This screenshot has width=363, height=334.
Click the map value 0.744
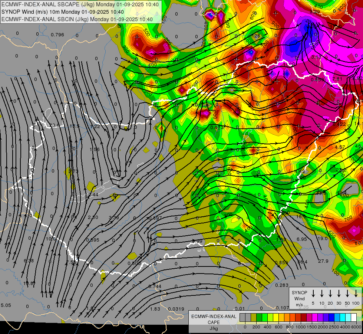[x=155, y=286]
